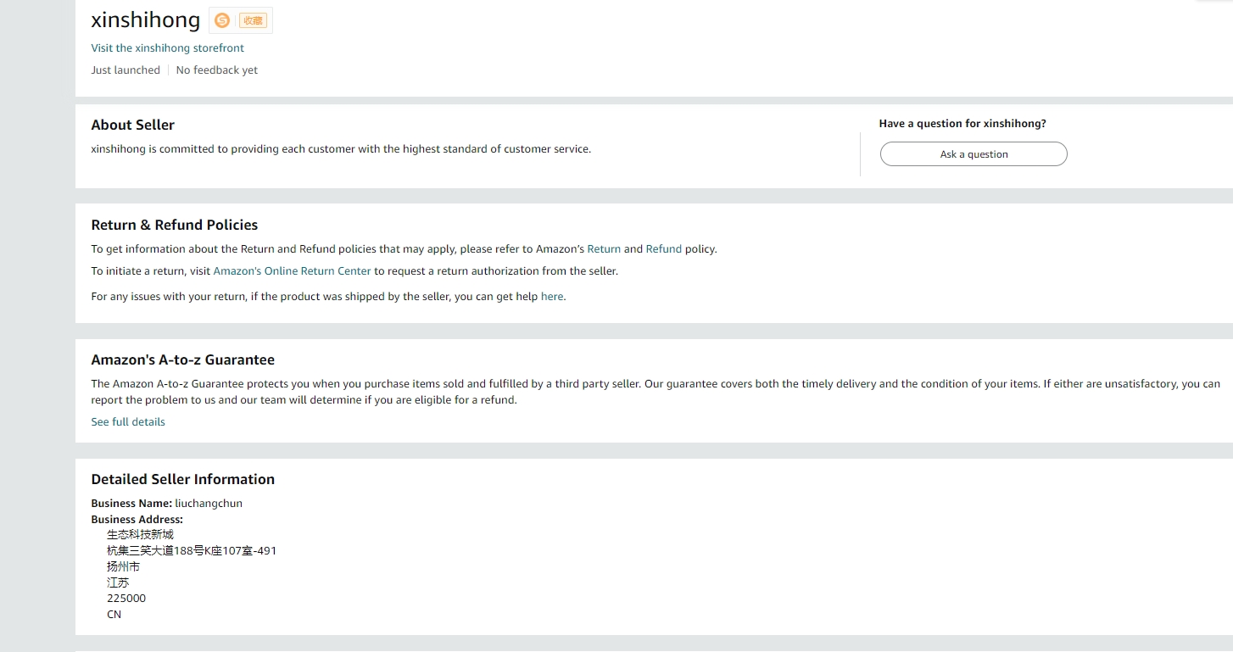Click the 'here' return help link
Image resolution: width=1233 pixels, height=652 pixels.
click(551, 297)
